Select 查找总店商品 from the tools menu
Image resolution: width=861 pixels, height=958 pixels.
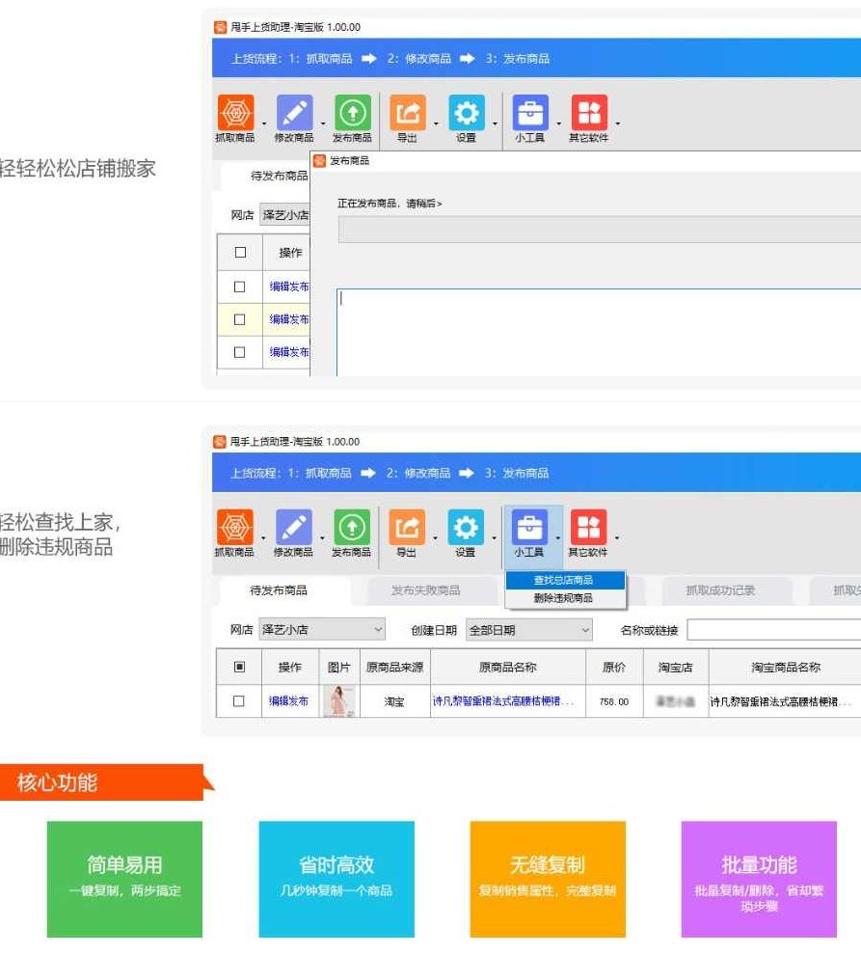[x=567, y=580]
